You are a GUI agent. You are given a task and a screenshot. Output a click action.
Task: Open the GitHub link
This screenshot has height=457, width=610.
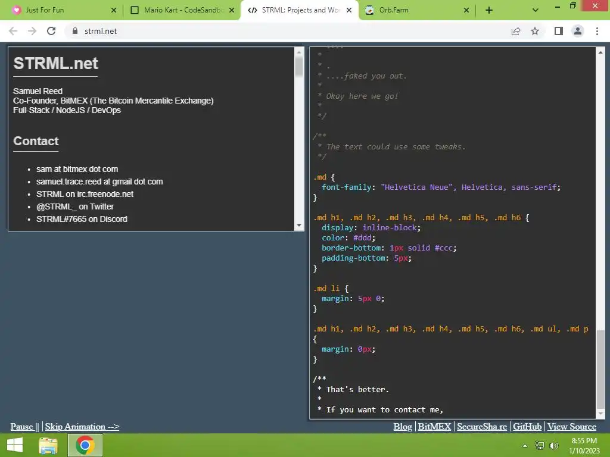click(x=527, y=427)
